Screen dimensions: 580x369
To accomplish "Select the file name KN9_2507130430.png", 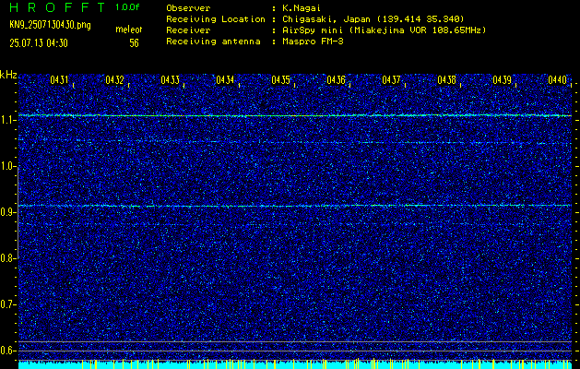I will click(50, 25).
